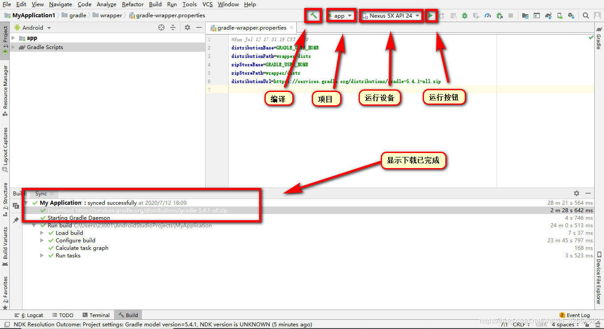Open the VCS menu
604x329 pixels.
207,4
